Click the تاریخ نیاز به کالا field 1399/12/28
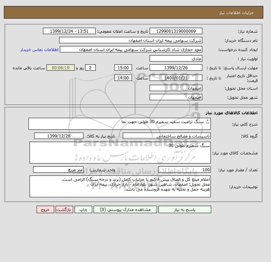 pos(59,136)
